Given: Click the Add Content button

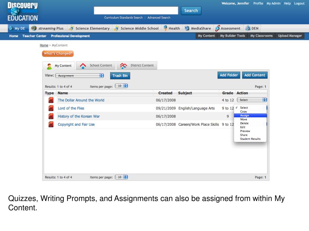Looking at the screenshot, I should click(x=255, y=75).
